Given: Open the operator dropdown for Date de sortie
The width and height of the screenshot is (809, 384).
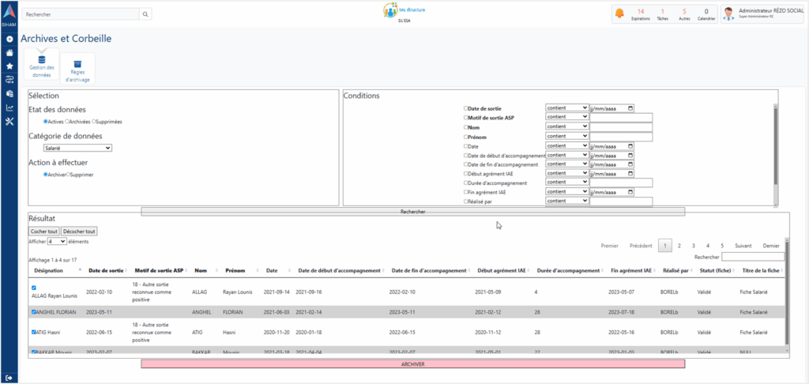Looking at the screenshot, I should [566, 107].
